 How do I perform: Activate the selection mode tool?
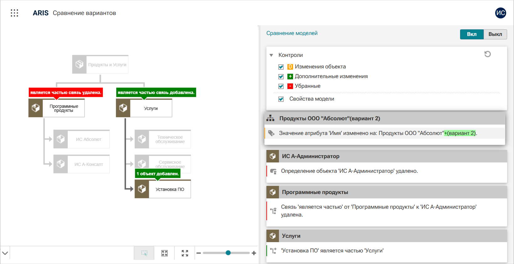click(144, 253)
